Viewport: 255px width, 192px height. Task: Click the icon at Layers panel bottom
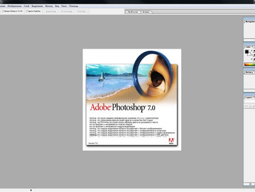tap(250, 184)
